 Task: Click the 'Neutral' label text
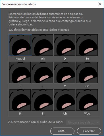click(20, 59)
